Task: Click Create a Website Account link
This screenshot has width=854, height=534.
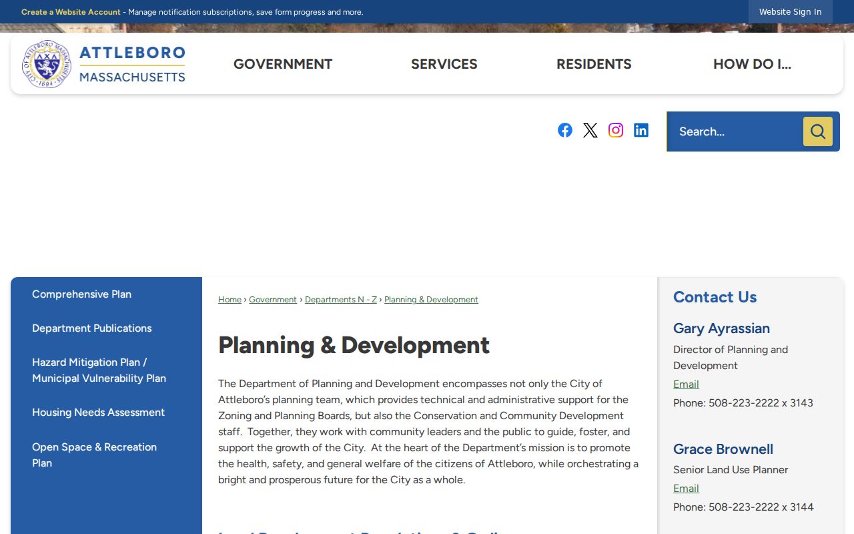Action: coord(71,12)
